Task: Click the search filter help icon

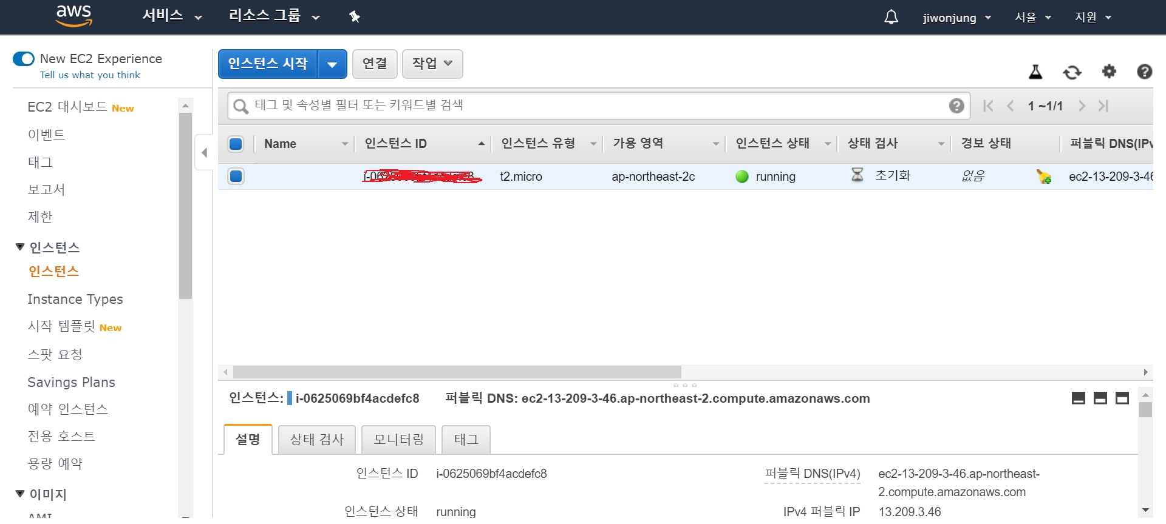Action: tap(956, 106)
